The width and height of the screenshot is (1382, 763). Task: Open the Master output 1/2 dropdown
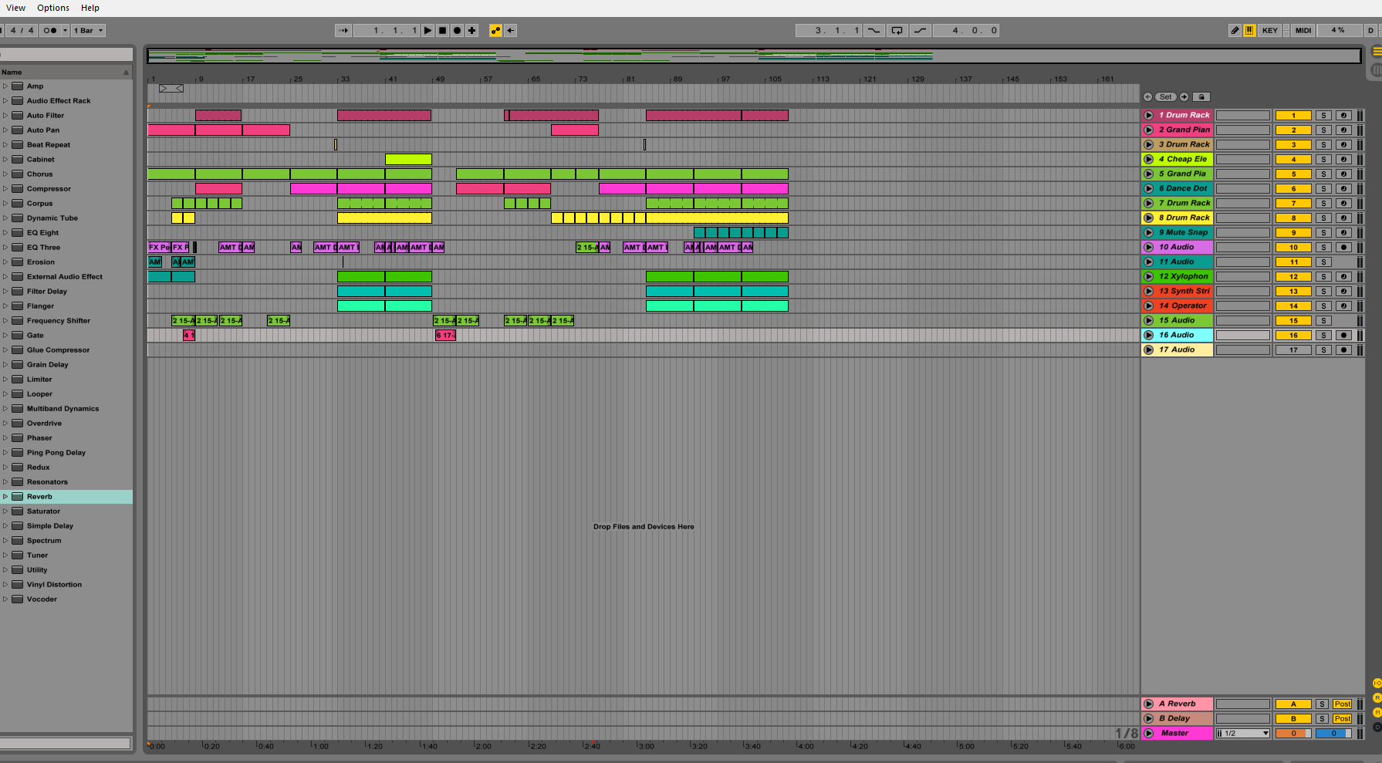click(x=1243, y=734)
